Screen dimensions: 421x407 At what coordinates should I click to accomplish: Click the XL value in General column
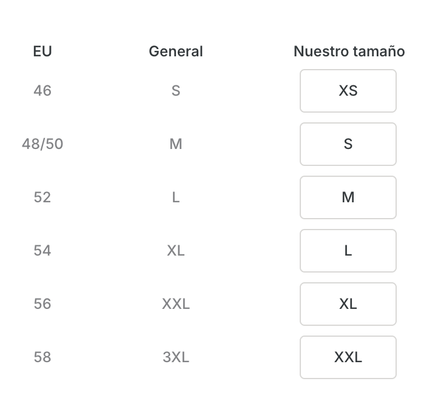(176, 251)
